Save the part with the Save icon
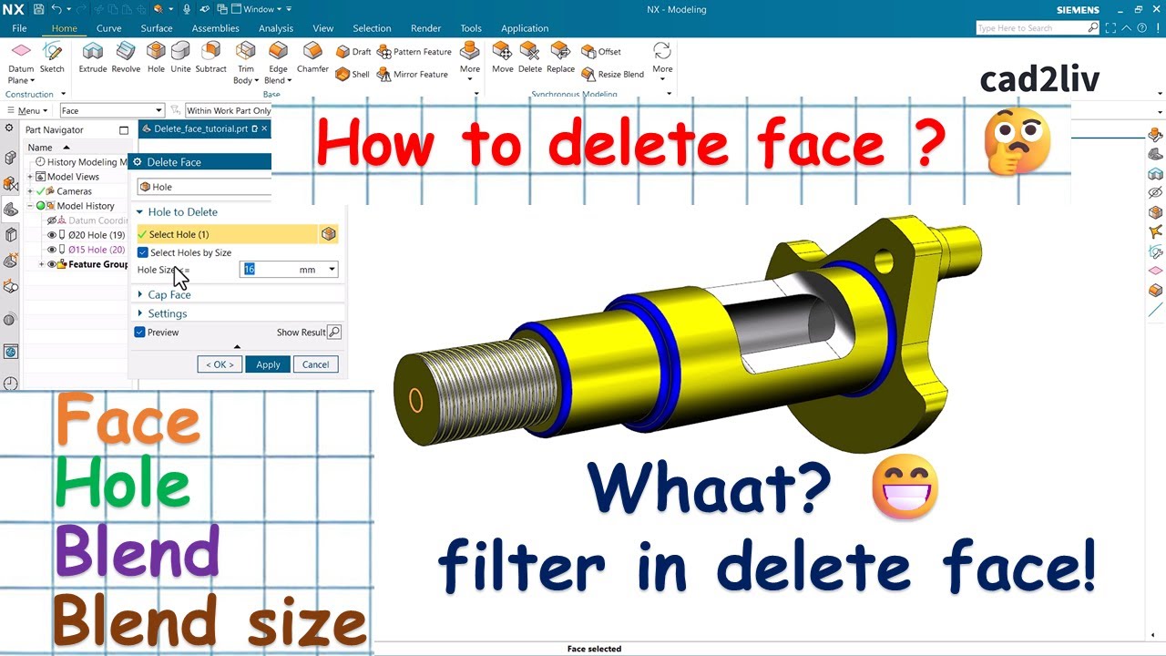The width and height of the screenshot is (1166, 656). click(x=38, y=9)
